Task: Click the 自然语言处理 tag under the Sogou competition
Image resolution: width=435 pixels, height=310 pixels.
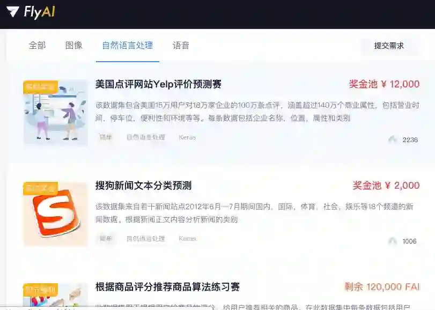Action: click(146, 239)
